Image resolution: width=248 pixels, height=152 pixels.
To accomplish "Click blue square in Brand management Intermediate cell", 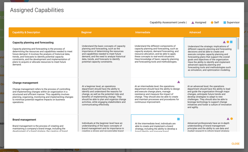I will (x=178, y=119).
